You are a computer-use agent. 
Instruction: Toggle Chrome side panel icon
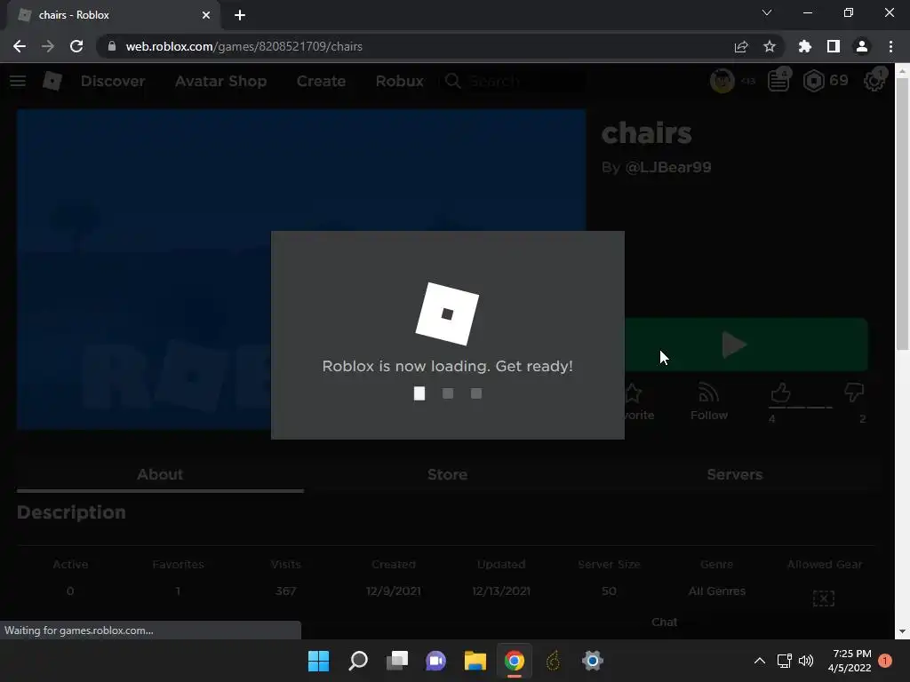(x=834, y=46)
